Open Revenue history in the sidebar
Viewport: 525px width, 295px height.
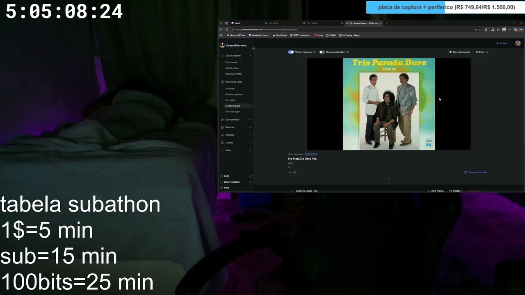click(234, 74)
